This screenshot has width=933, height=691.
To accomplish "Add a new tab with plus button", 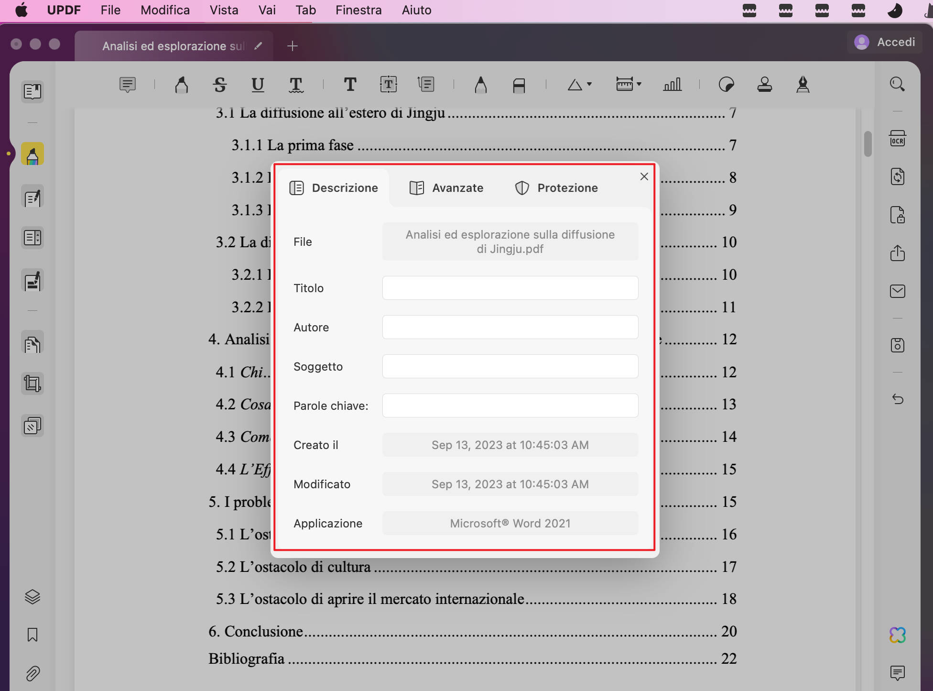I will 292,46.
